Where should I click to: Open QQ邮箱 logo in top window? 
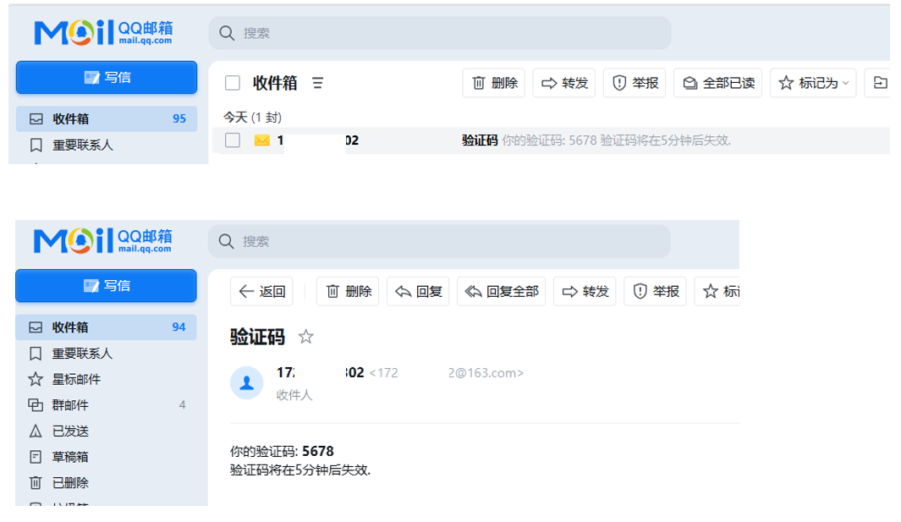coord(103,32)
